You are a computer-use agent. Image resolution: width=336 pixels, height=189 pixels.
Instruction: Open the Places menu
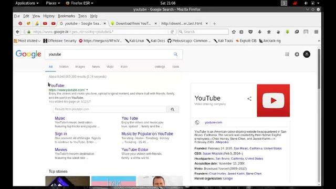pyautogui.click(x=52, y=3)
